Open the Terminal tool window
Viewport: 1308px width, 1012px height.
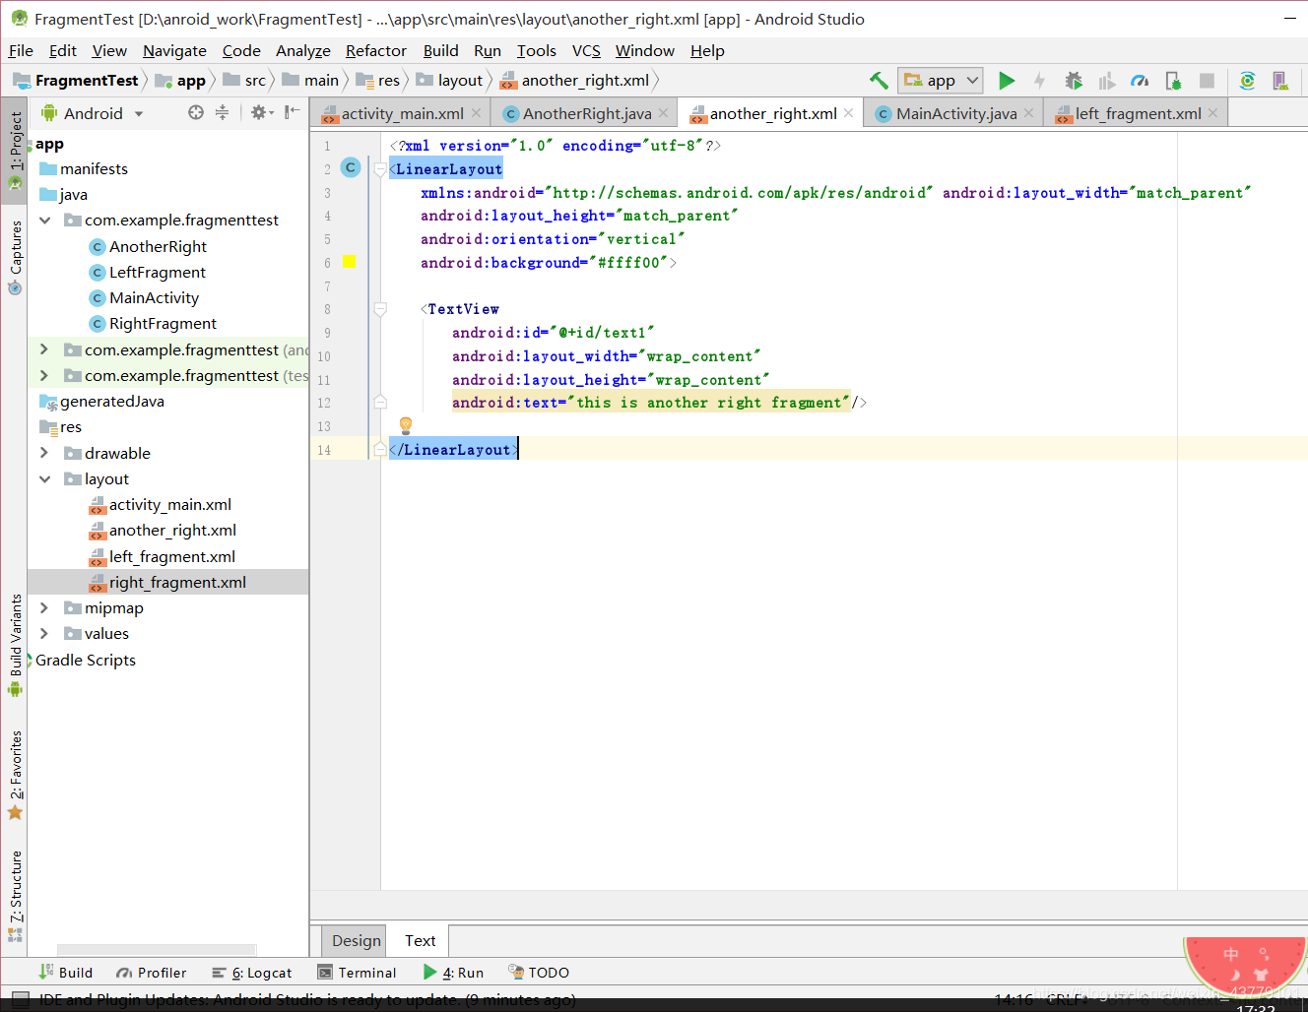(357, 973)
